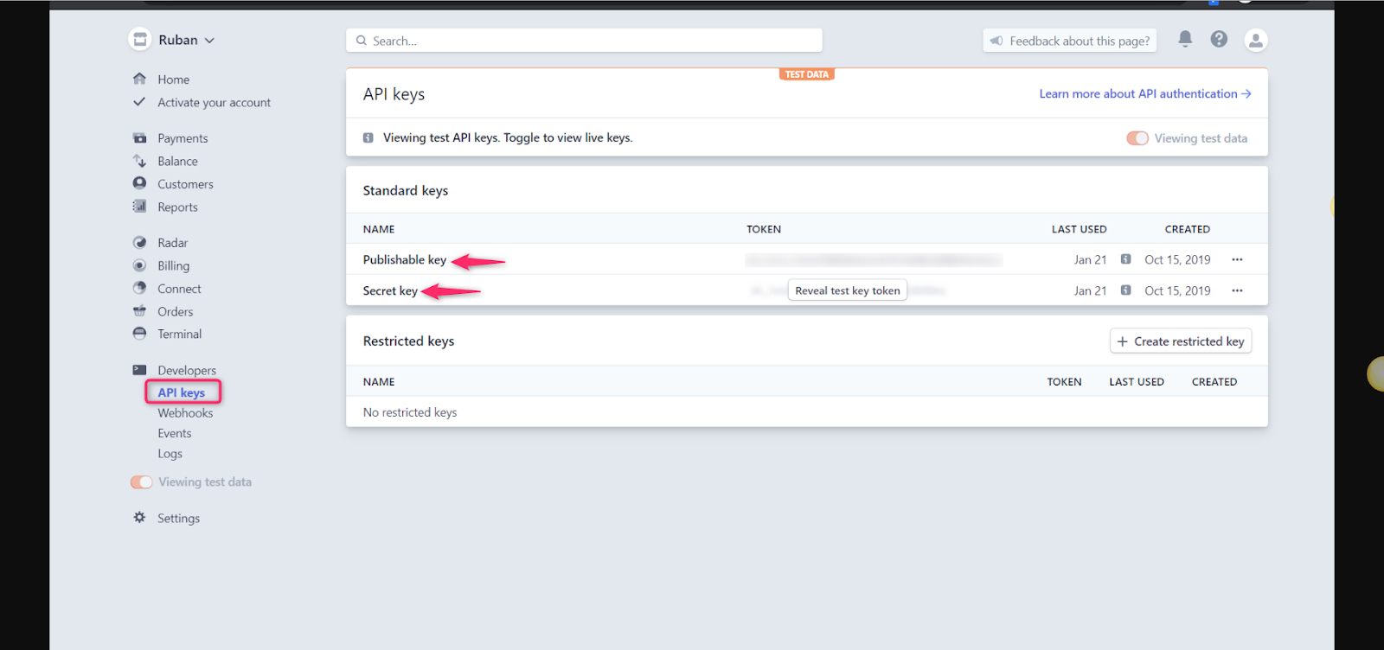The width and height of the screenshot is (1384, 650).
Task: Click the Customers person icon
Action: 139,183
